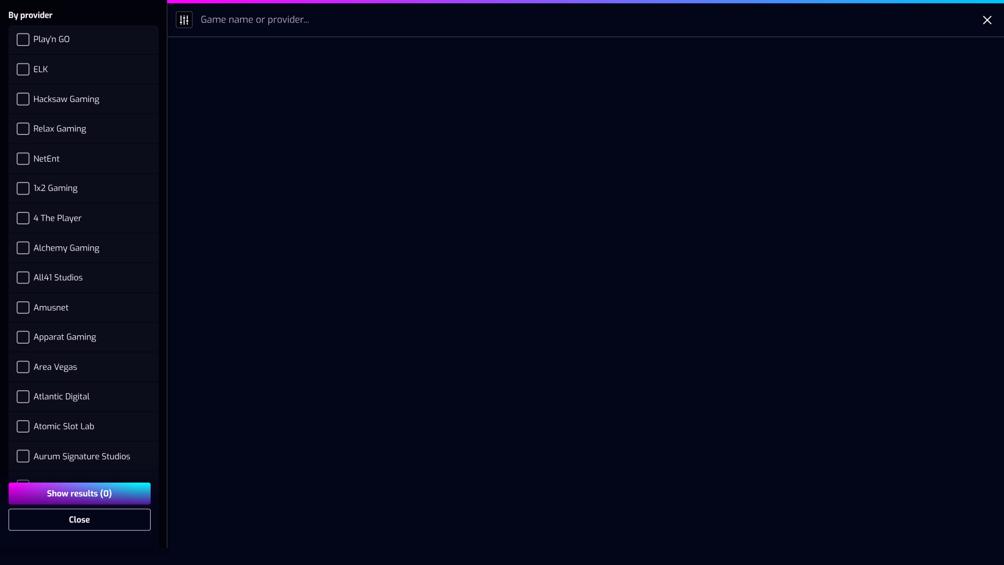The width and height of the screenshot is (1004, 565).
Task: Check the NetEnt provider box
Action: click(x=23, y=159)
